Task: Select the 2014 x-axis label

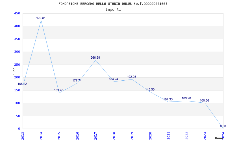Action: (x=41, y=136)
